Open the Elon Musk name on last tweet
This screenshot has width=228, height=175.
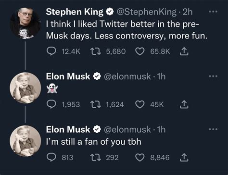tap(68, 129)
